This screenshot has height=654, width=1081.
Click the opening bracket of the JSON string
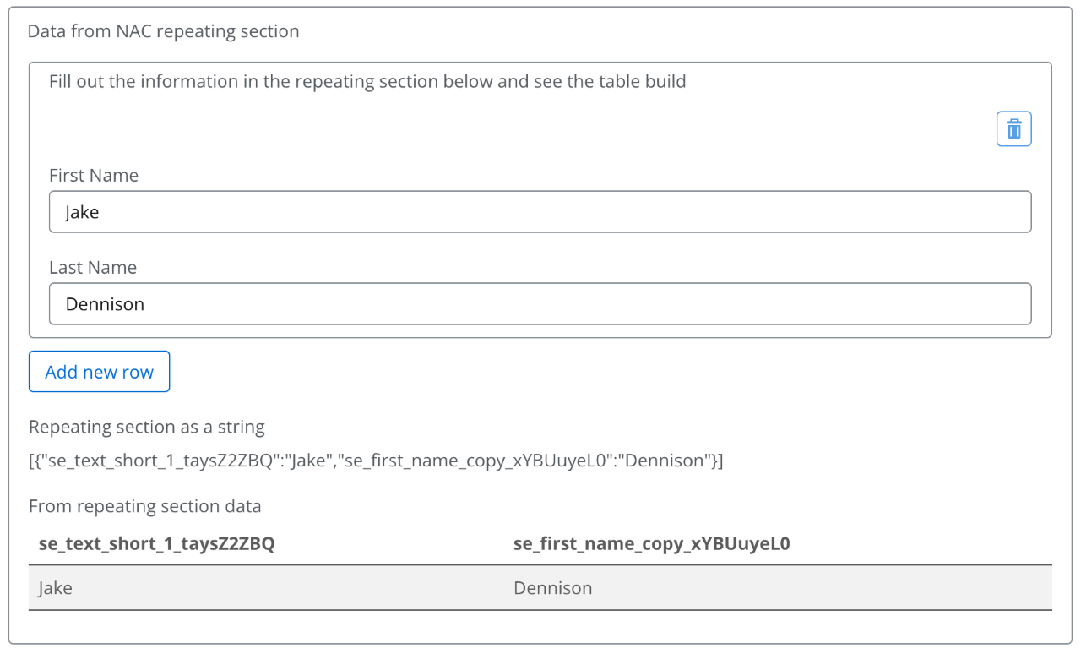[x=31, y=461]
